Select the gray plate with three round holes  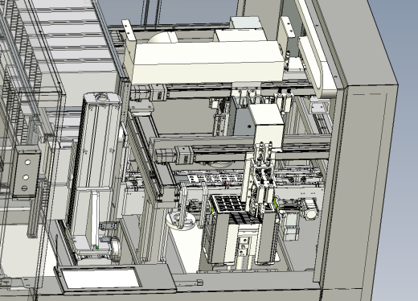[27, 175]
